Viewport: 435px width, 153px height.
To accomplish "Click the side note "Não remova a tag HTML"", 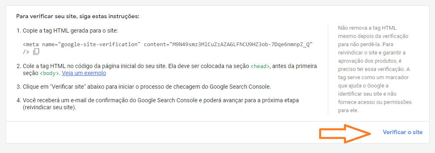I will pyautogui.click(x=367, y=28).
